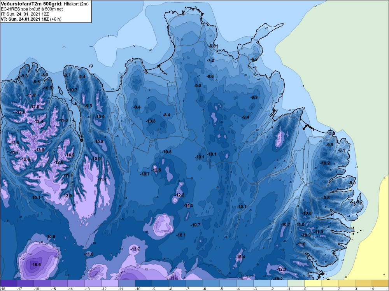
Task: Click the -9.9 temperature label
Action: click(254, 97)
